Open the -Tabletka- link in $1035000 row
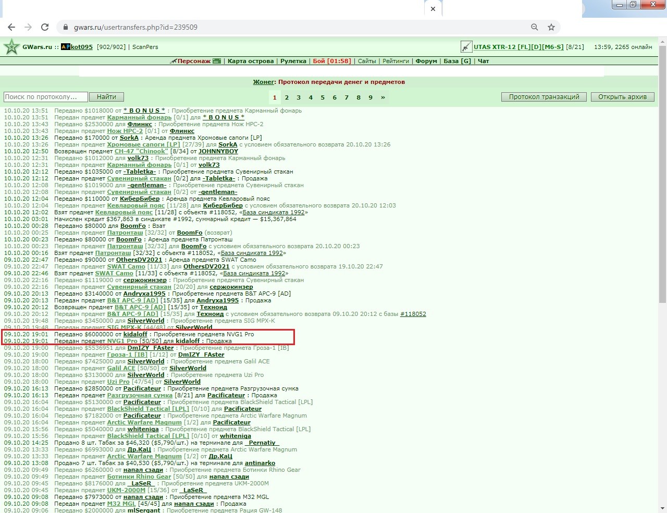 pos(140,172)
